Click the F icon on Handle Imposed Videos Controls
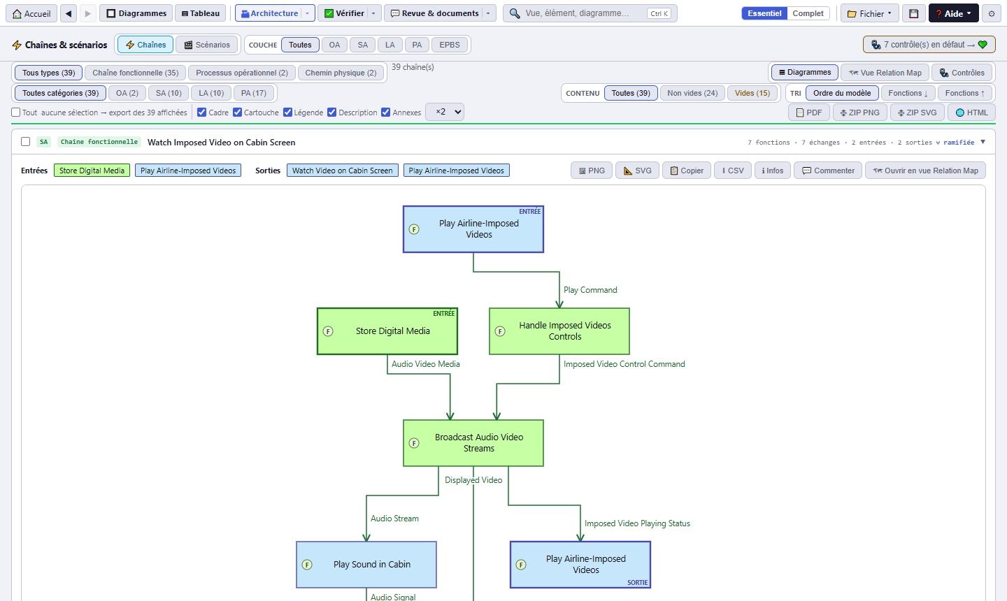Image resolution: width=1007 pixels, height=601 pixels. [x=500, y=331]
